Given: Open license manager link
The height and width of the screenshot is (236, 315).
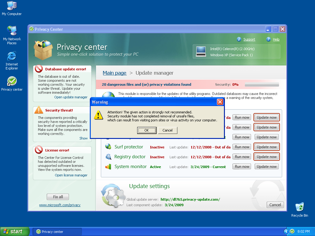Looking at the screenshot, I should coord(71,175).
